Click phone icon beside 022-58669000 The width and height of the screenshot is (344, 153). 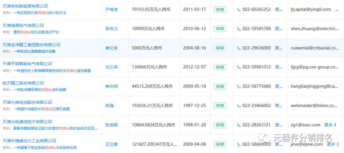(x=239, y=144)
